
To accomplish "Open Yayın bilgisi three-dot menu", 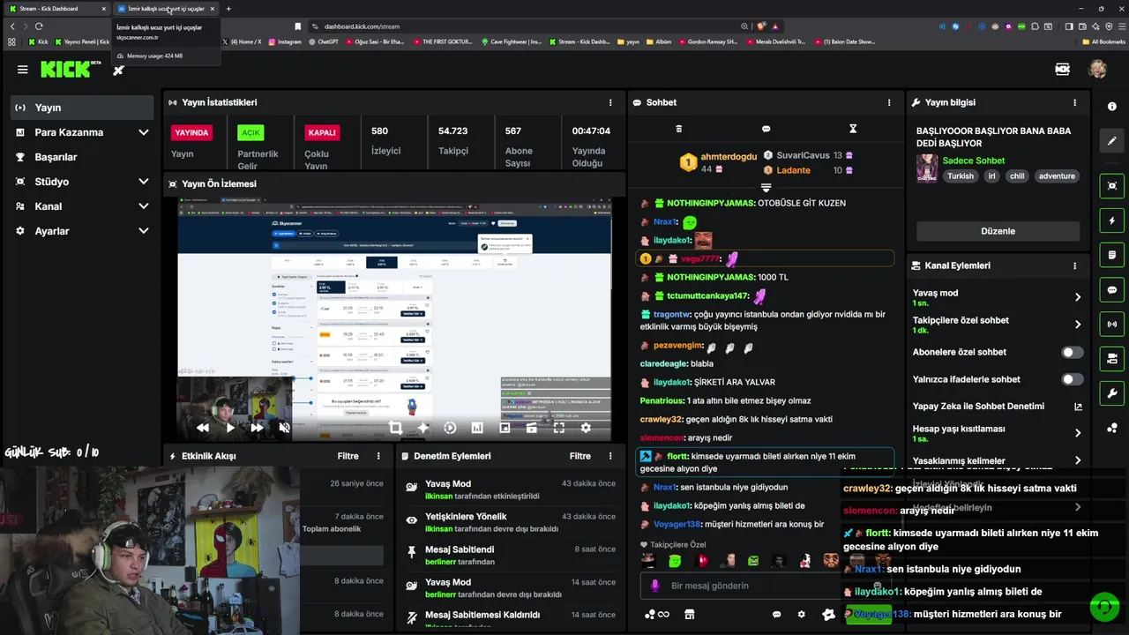I will point(1074,102).
